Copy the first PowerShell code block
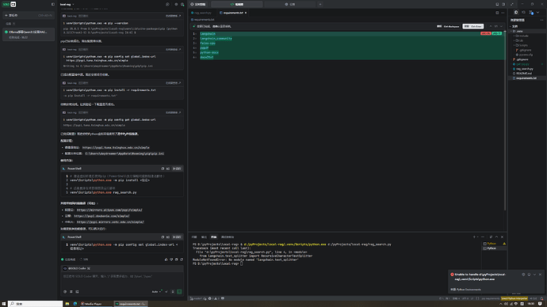Screen dimensions: 547x307 click(163, 169)
